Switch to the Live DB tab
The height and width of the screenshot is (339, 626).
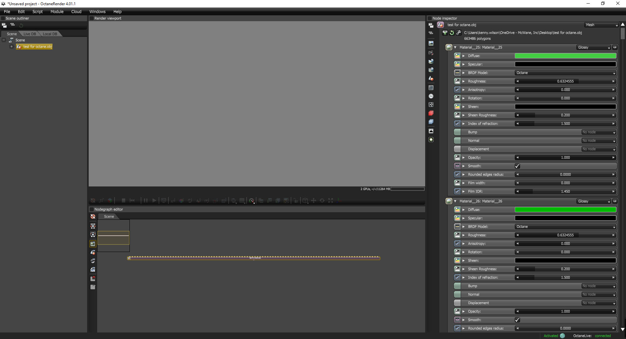click(30, 34)
